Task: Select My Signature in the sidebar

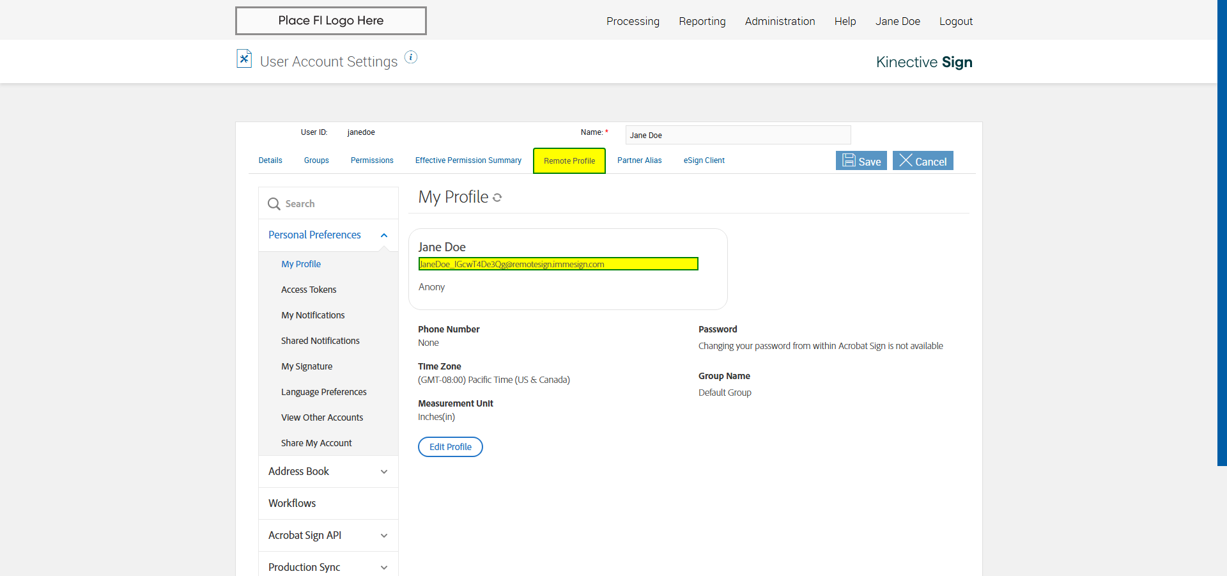Action: coord(307,366)
